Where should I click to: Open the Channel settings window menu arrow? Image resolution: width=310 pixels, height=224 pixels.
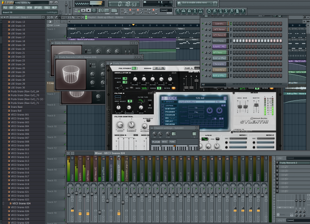pos(152,128)
